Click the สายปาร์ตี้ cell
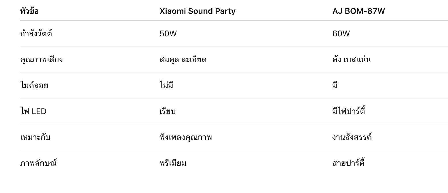This screenshot has width=448, height=193. click(x=348, y=163)
